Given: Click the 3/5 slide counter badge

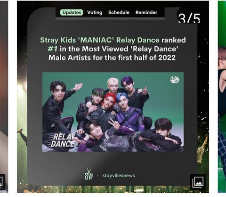Looking at the screenshot, I should coord(189,17).
